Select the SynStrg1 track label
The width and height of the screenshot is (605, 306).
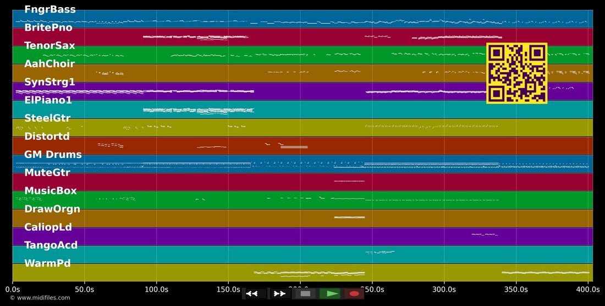(50, 82)
